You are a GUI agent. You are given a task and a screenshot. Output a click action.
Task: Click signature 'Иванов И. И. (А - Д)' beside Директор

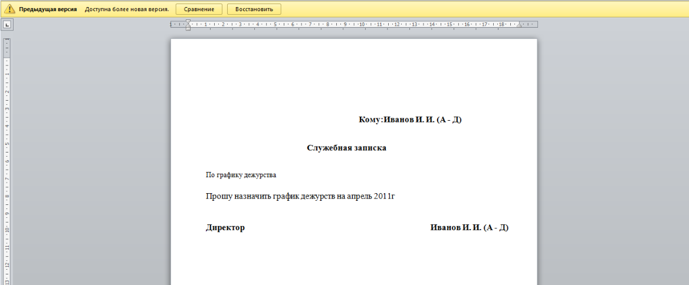click(470, 227)
